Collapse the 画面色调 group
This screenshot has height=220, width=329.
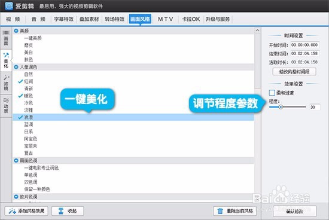tap(16, 160)
